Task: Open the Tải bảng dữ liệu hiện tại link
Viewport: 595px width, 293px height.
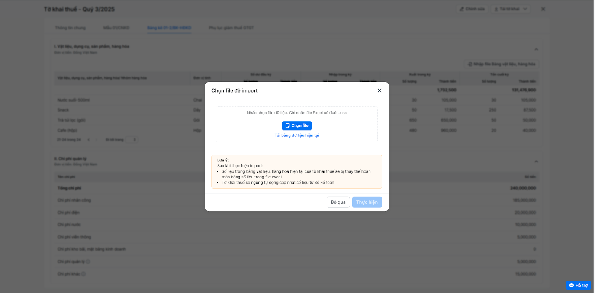Action: point(297,135)
